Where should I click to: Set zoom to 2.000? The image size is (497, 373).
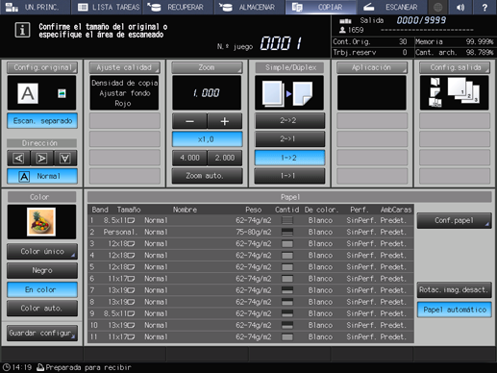pos(225,158)
